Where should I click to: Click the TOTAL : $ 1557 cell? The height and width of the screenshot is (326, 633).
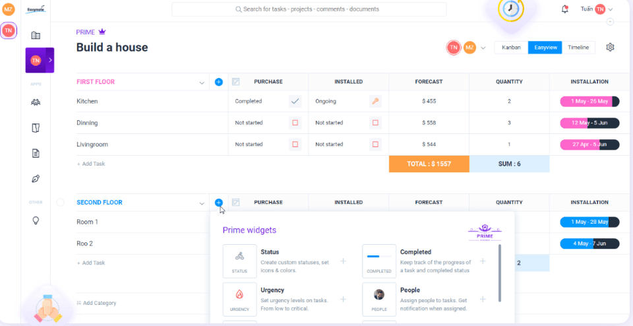(x=429, y=164)
